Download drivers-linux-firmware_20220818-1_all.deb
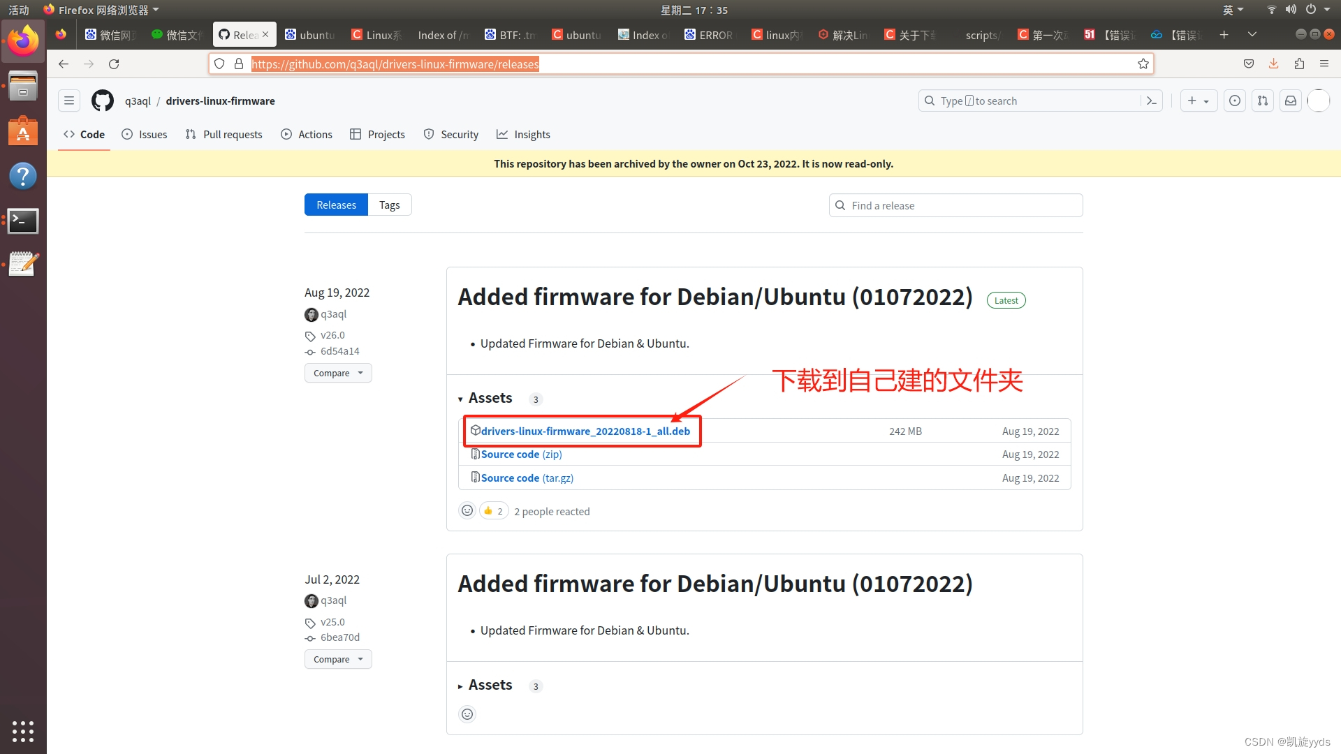Image resolution: width=1341 pixels, height=754 pixels. click(x=585, y=431)
